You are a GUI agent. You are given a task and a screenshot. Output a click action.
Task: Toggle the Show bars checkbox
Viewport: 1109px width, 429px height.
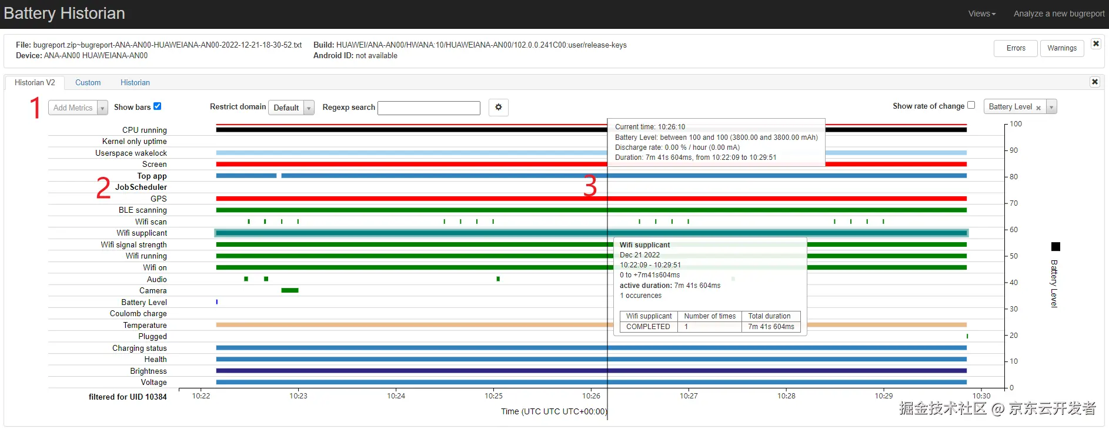pos(157,106)
